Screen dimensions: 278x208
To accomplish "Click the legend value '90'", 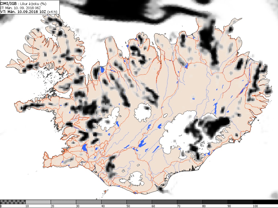I will coord(229,206).
